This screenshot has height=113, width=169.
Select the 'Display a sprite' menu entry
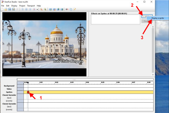point(158,18)
